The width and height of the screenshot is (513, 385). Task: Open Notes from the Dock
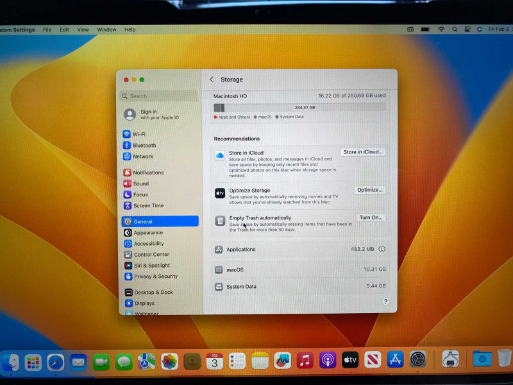(x=260, y=361)
